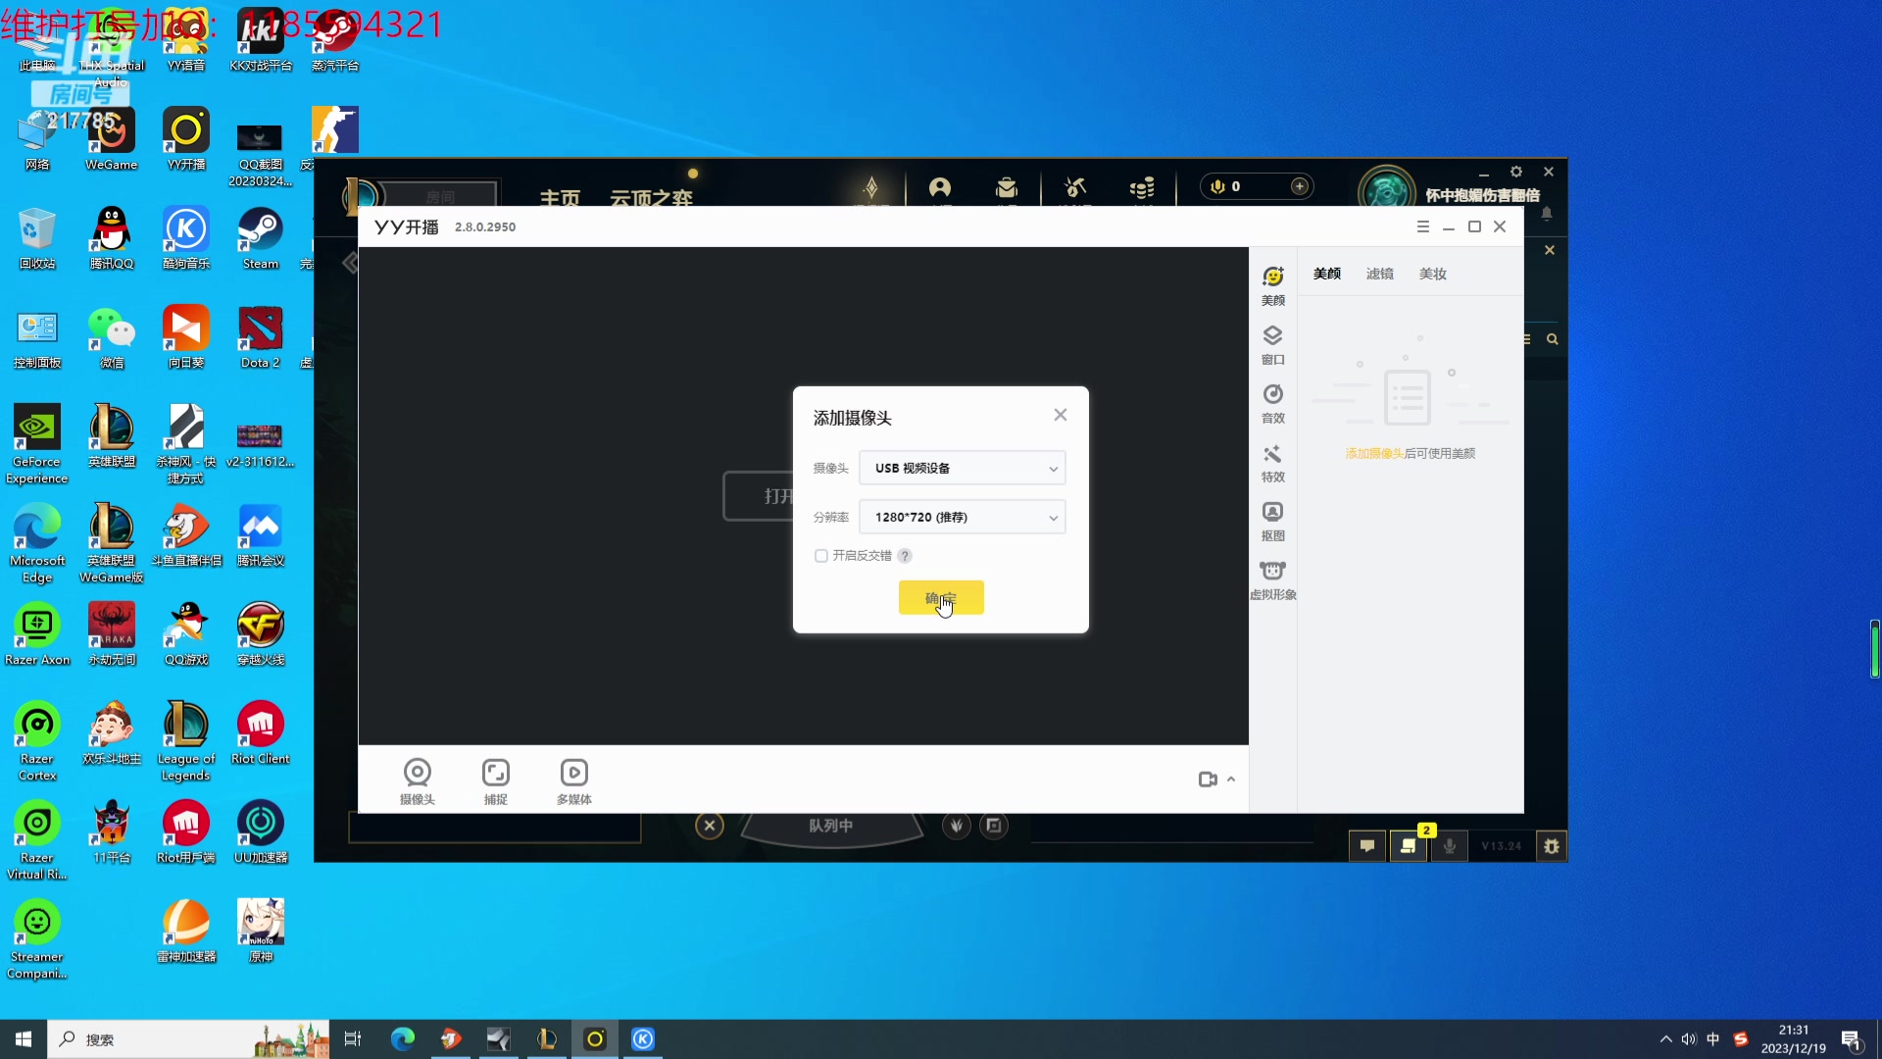The image size is (1882, 1059).
Task: Open the YY开播 hamburger menu
Action: coord(1423,227)
